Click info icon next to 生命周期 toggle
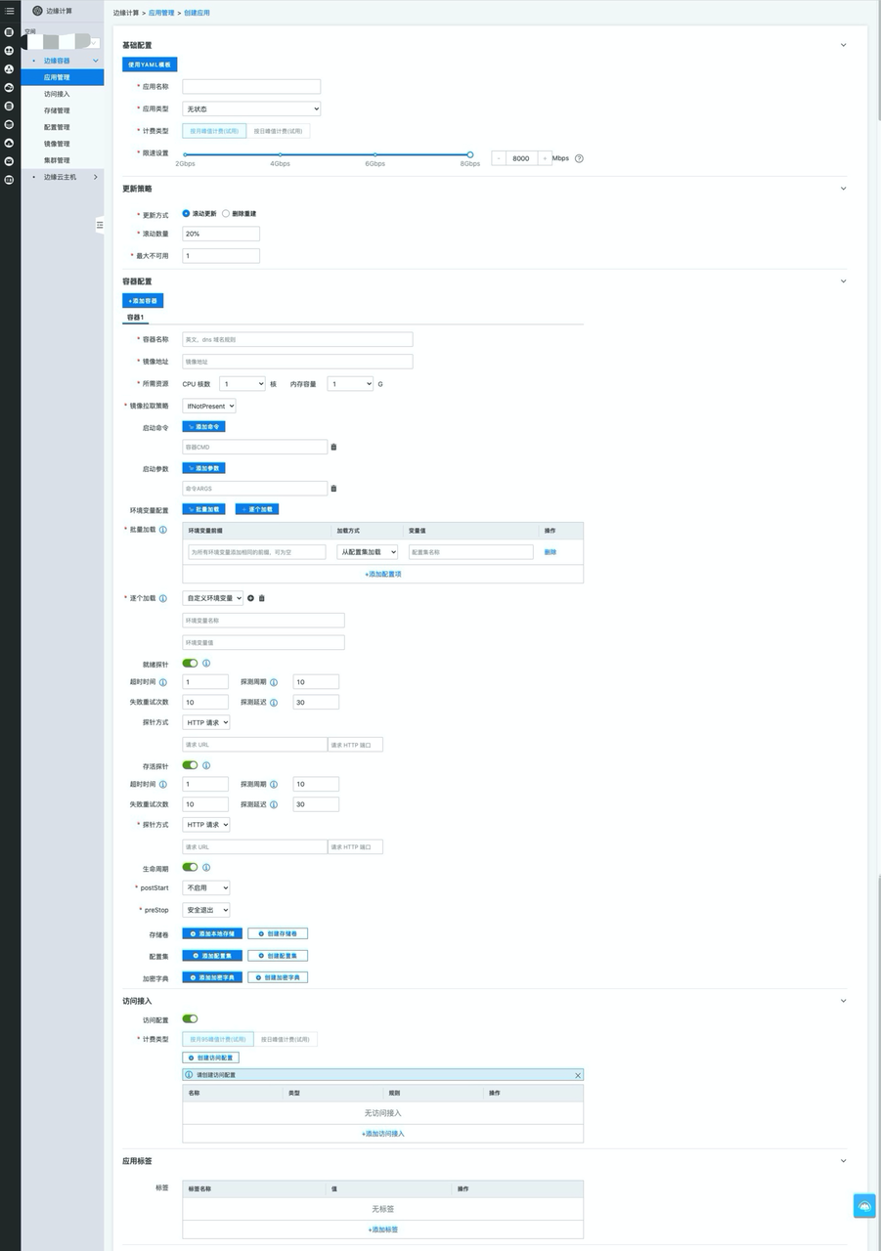Viewport: 881px width, 1251px height. pyautogui.click(x=206, y=867)
